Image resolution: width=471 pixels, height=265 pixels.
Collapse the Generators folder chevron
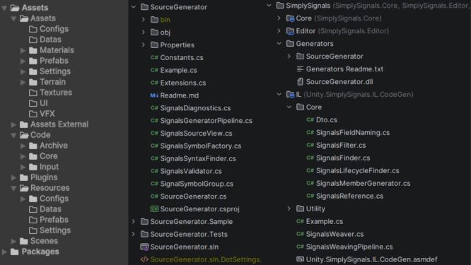279,44
